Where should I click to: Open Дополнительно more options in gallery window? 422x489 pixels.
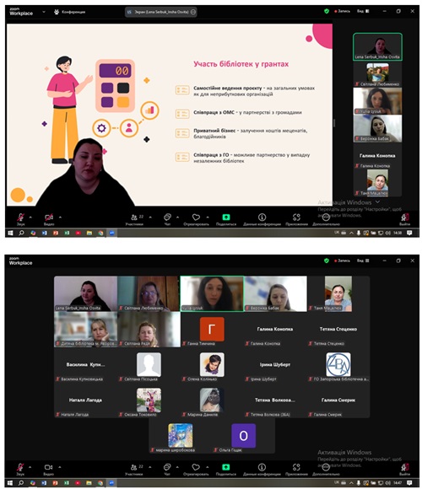(x=326, y=467)
